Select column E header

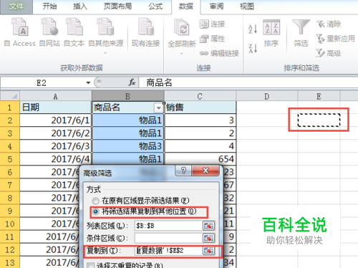click(x=319, y=96)
